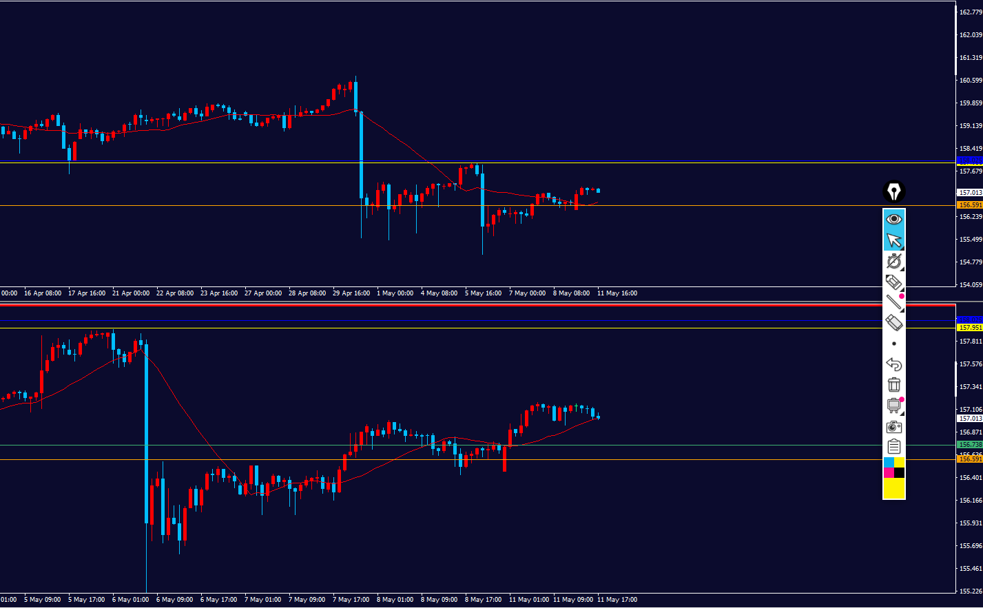
Task: Expand the whiteboard options arrow
Action: (902, 412)
